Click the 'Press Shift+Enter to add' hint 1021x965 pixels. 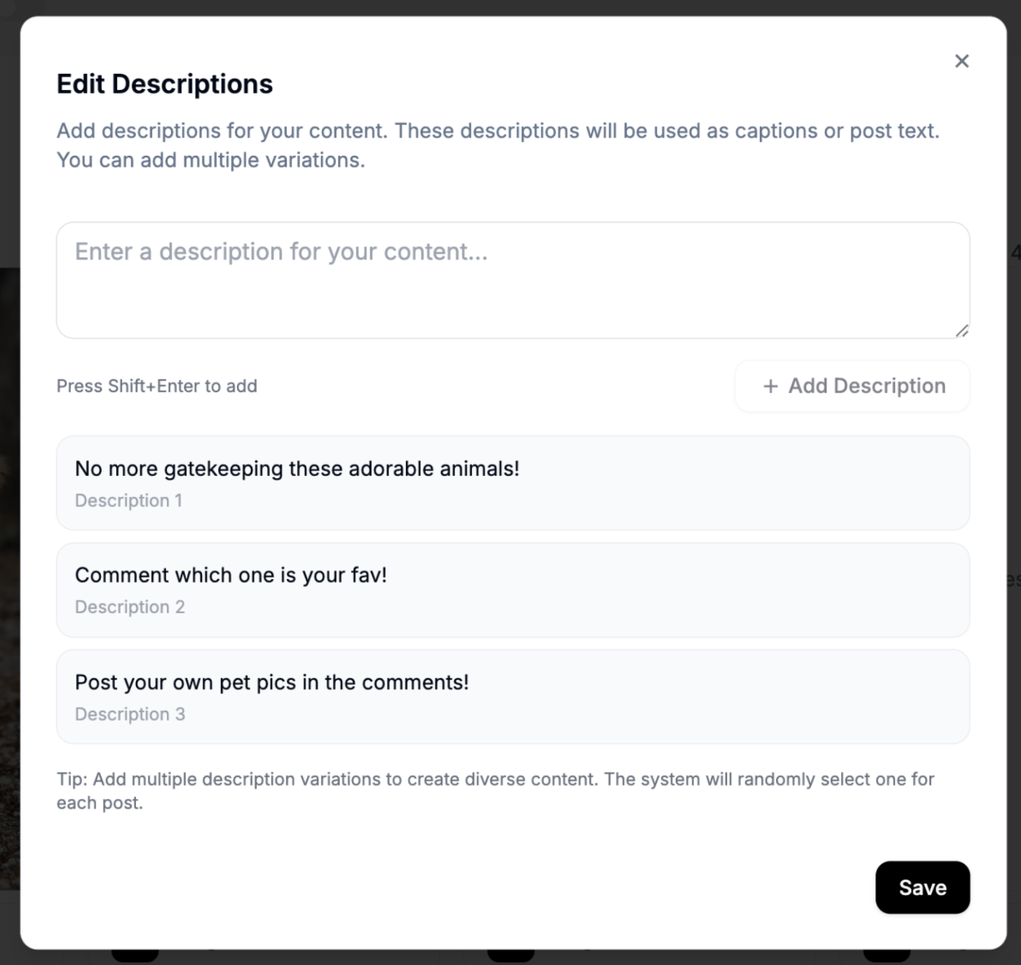coord(157,386)
